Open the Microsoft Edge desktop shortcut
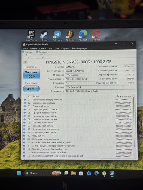The width and height of the screenshot is (143, 190). [83, 36]
